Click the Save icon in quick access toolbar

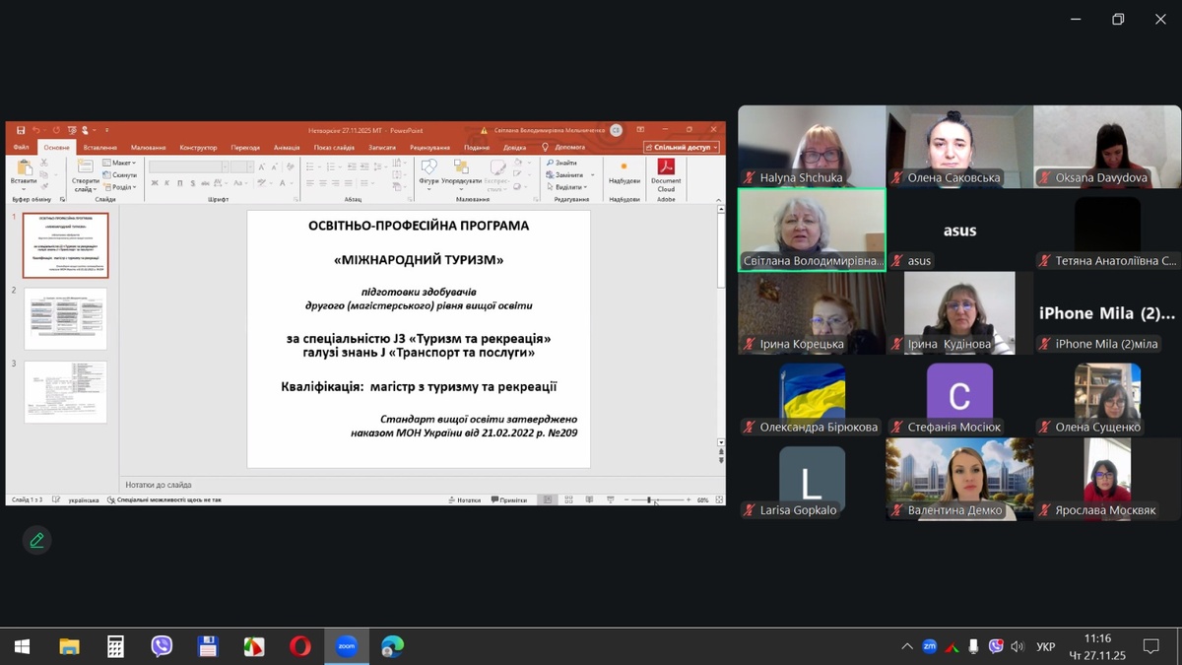pos(21,130)
